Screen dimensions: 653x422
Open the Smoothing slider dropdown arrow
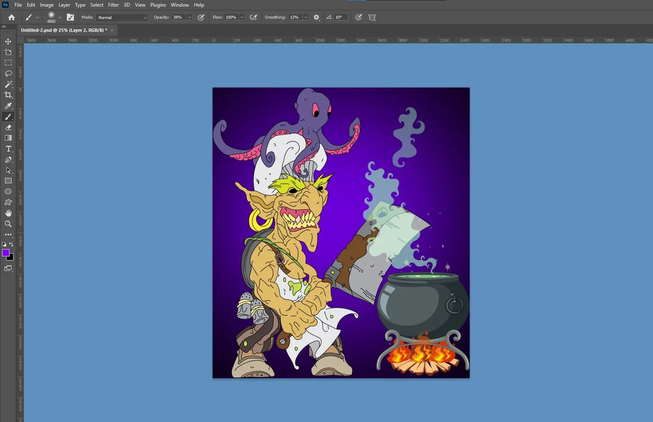(x=306, y=17)
